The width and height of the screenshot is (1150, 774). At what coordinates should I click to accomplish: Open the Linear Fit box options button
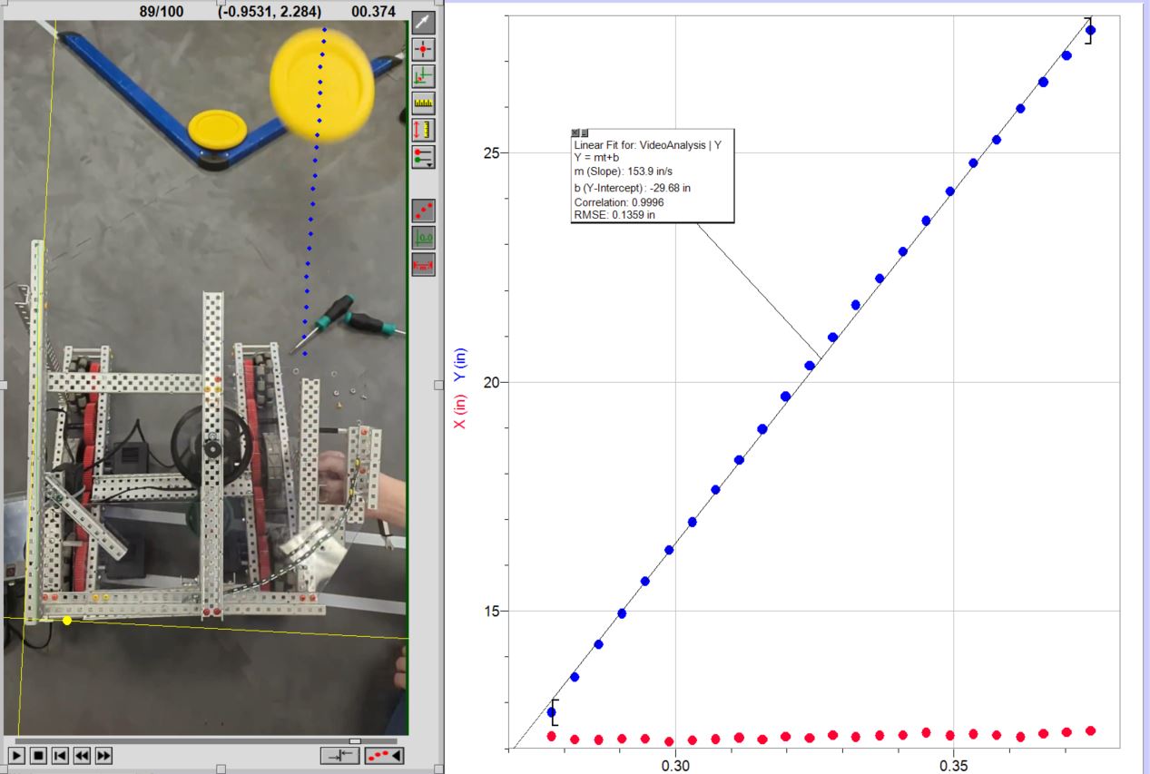(x=584, y=133)
